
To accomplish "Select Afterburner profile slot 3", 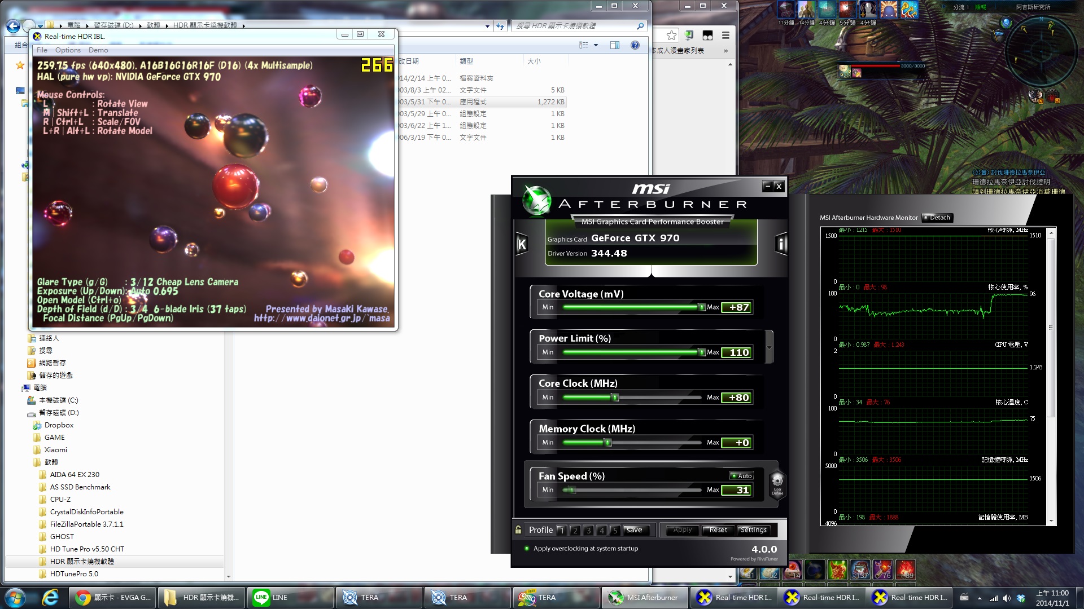I will [x=588, y=531].
